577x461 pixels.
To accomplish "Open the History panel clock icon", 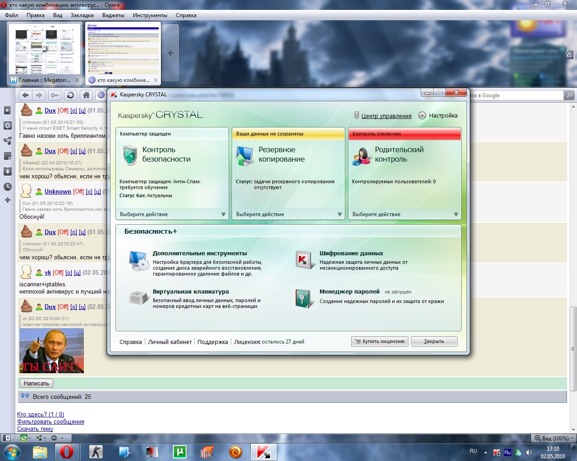I will [8, 187].
